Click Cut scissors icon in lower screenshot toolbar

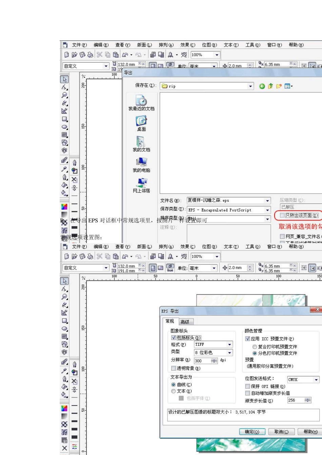[x=99, y=256]
